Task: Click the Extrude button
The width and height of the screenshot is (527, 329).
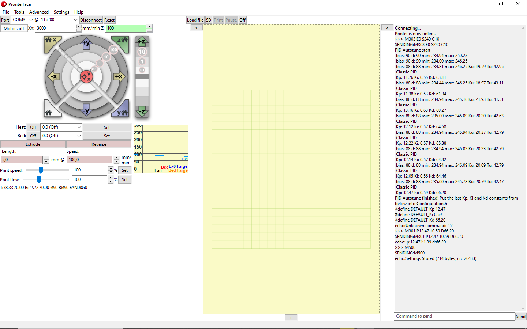Action: (33, 144)
